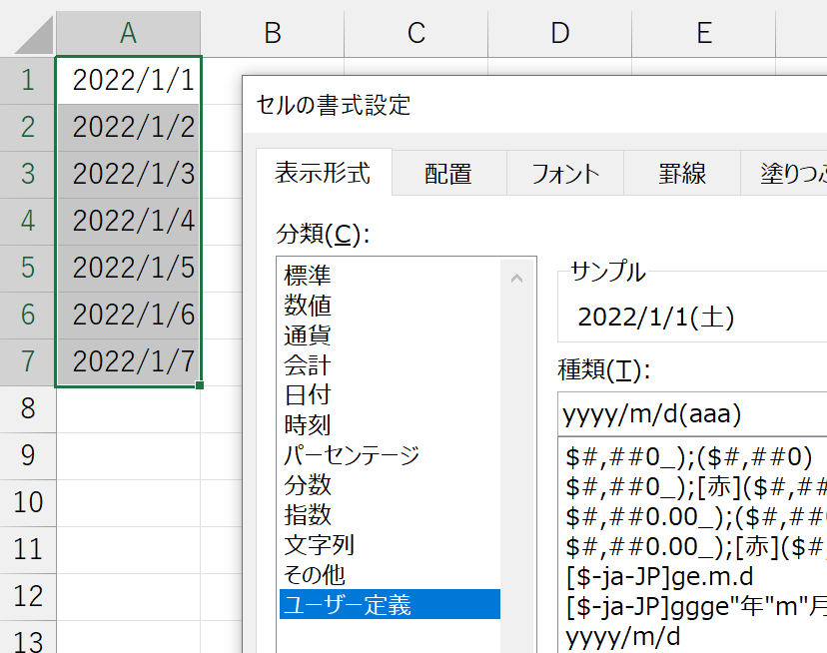Select row 8 header
This screenshot has height=653, width=827.
(x=27, y=408)
